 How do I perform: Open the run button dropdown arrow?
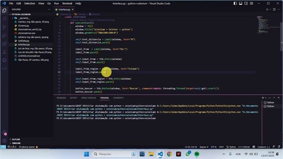[270, 9]
